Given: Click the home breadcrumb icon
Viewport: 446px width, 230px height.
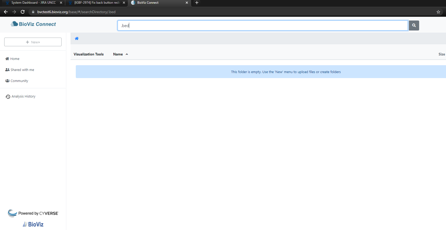Looking at the screenshot, I should point(77,39).
